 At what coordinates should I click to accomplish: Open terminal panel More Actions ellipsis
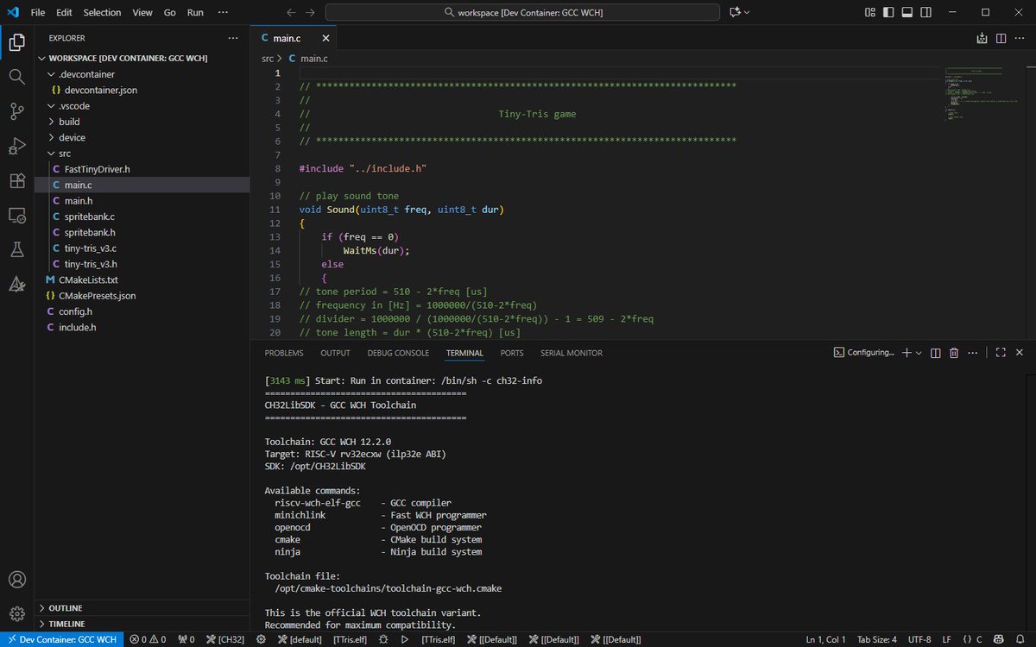tap(973, 353)
